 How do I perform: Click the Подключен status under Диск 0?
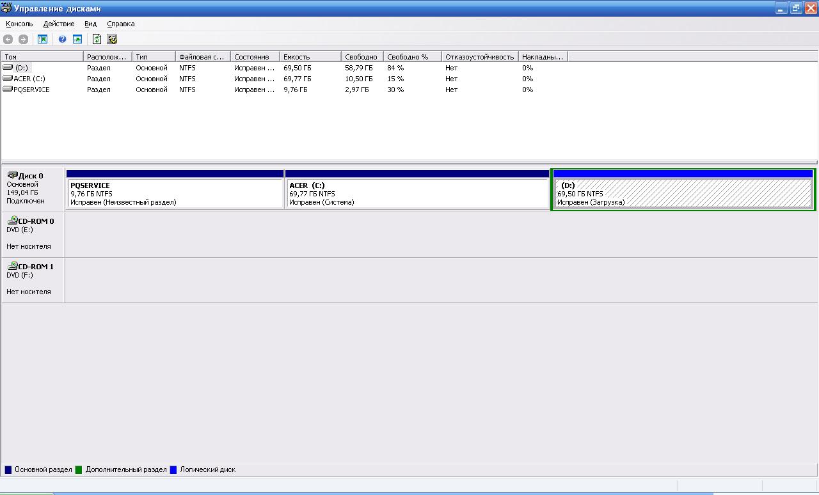(26, 201)
